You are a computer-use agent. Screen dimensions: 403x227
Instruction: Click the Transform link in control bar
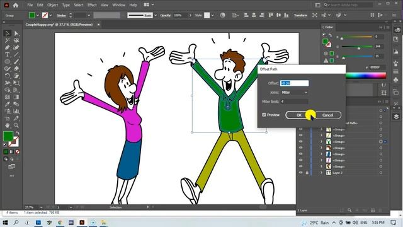300,15
